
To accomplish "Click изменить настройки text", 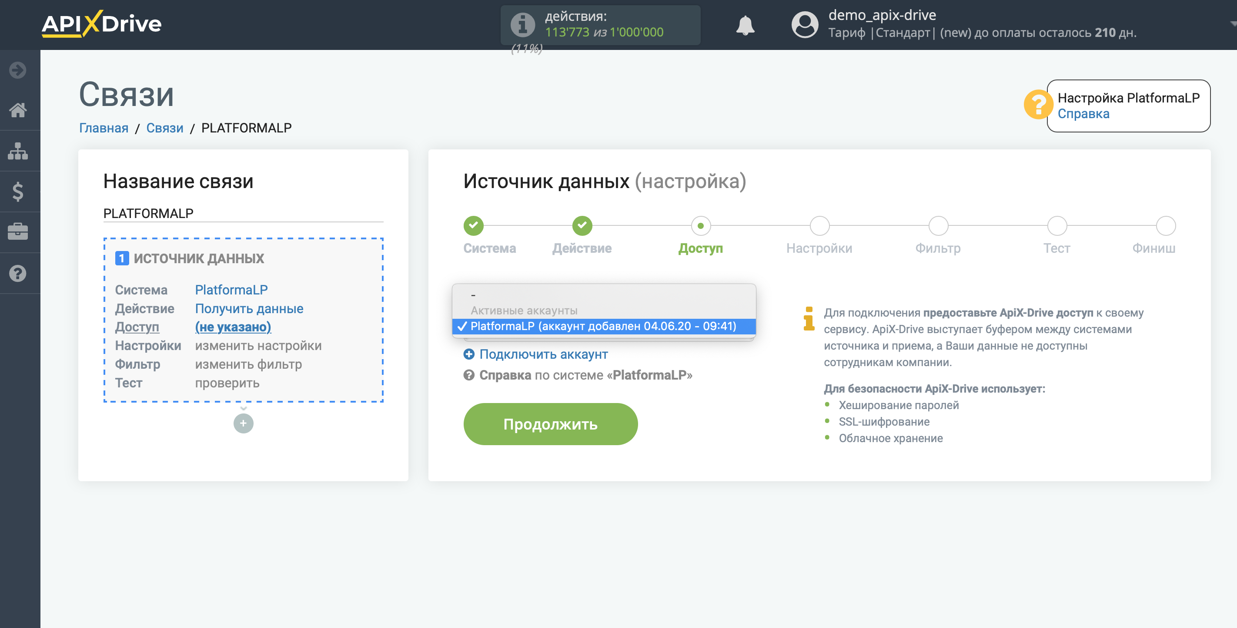I will pos(258,345).
